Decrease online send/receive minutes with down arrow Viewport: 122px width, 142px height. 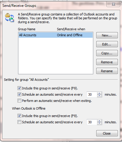(99, 96)
